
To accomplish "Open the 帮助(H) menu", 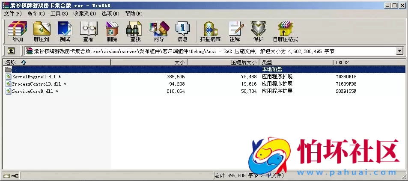I will click(x=134, y=14).
